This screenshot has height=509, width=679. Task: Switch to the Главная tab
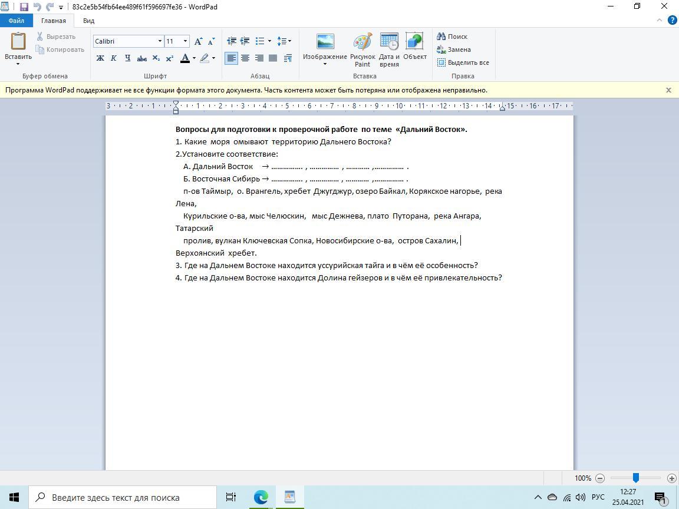[x=53, y=21]
